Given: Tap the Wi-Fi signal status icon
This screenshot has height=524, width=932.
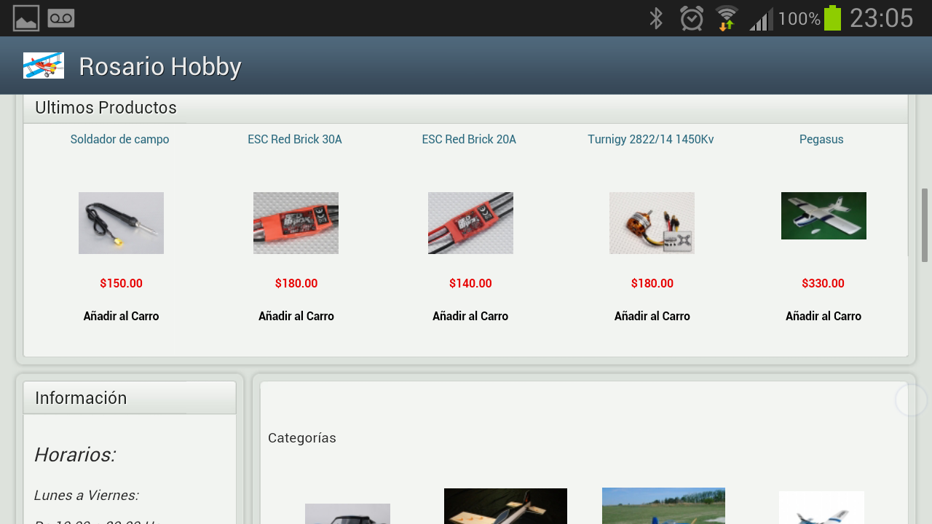Looking at the screenshot, I should tap(727, 18).
